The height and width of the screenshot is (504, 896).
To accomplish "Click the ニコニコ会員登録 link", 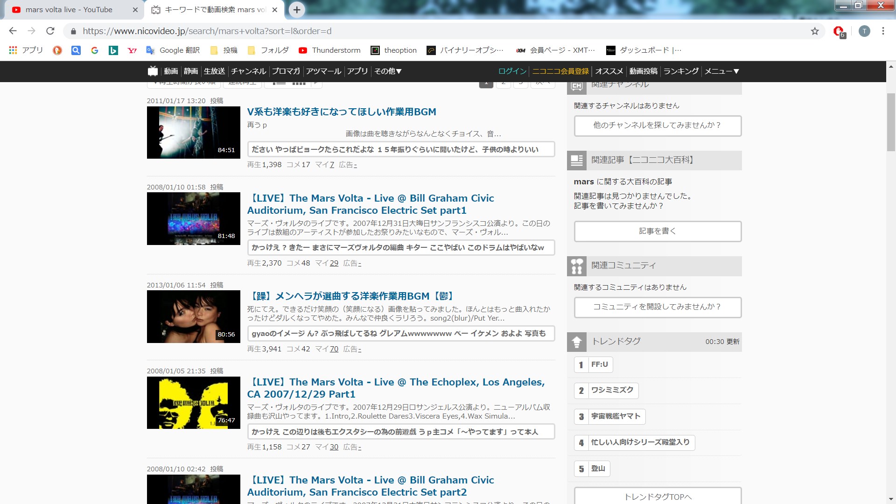I will click(560, 71).
